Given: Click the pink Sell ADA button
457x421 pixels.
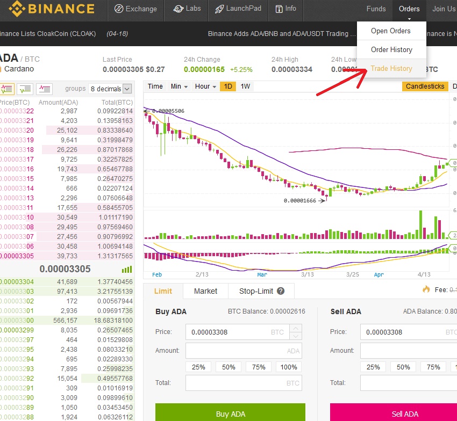Looking at the screenshot, I should tap(394, 412).
